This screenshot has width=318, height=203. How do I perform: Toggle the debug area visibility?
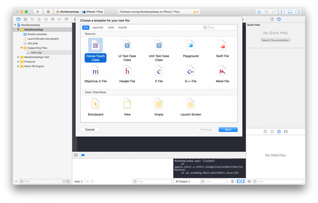(290, 11)
